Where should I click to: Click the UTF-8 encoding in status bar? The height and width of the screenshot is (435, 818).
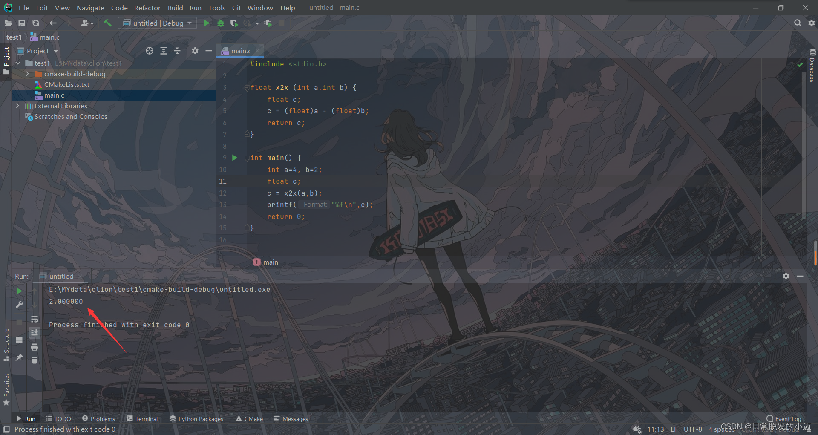pyautogui.click(x=693, y=429)
